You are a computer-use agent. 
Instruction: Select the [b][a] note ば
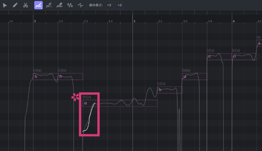(194, 77)
